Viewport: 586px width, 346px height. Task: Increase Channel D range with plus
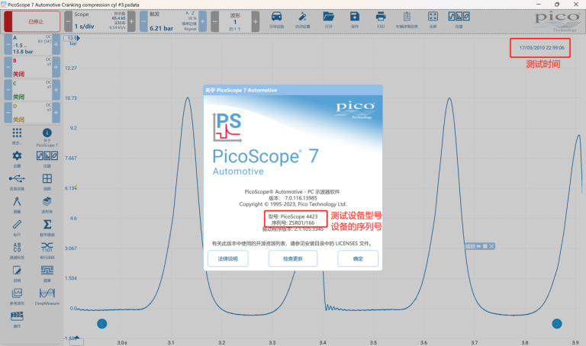tap(56, 113)
